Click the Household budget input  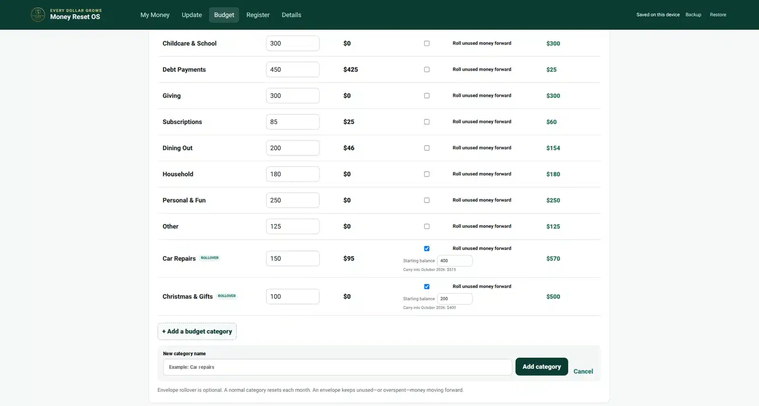[293, 174]
